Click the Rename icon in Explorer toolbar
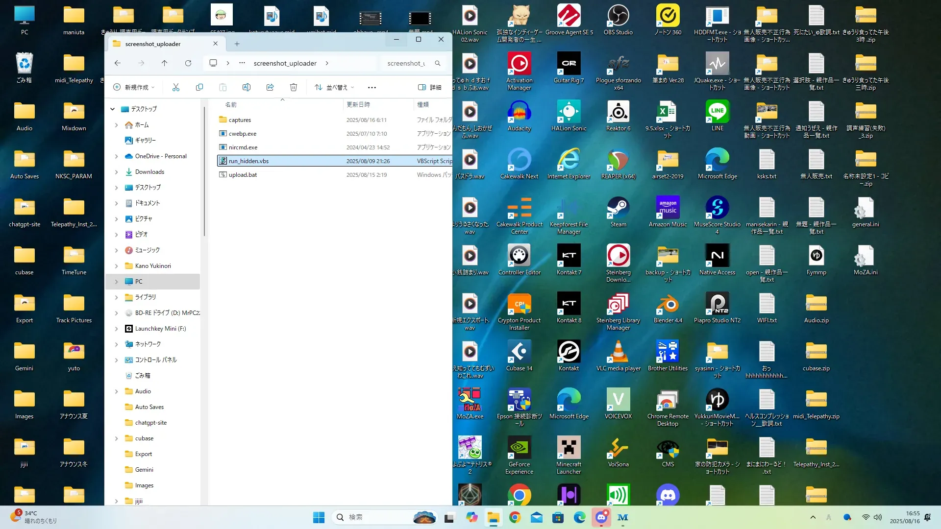 point(247,87)
